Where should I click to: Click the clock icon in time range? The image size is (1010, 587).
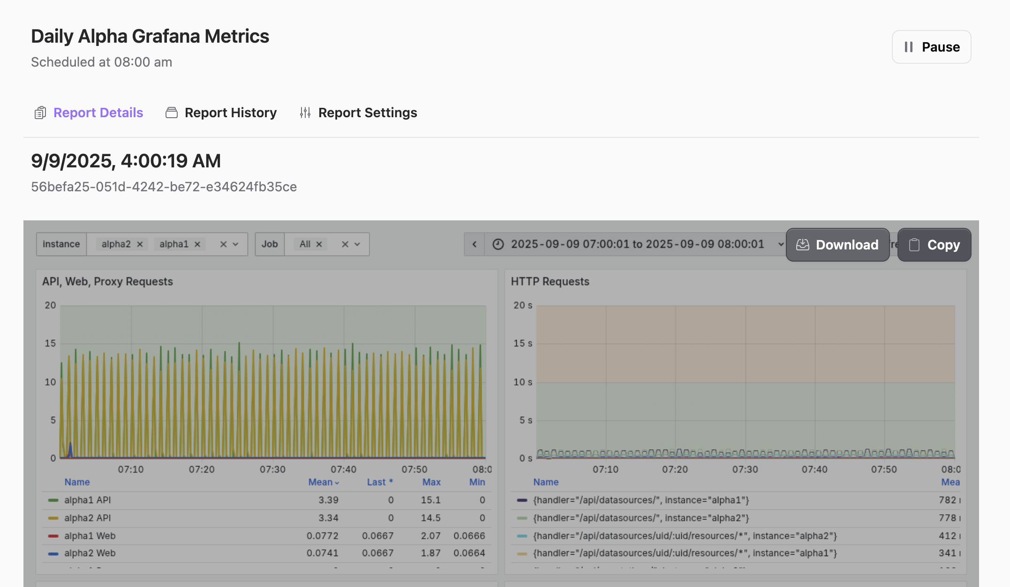point(498,244)
